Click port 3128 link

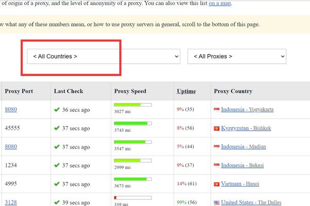coord(11,202)
